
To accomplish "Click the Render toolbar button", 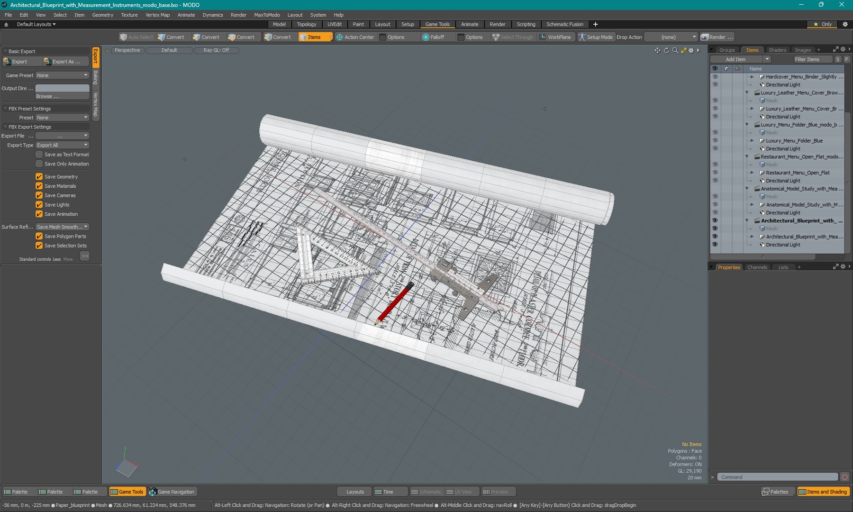I will point(717,37).
